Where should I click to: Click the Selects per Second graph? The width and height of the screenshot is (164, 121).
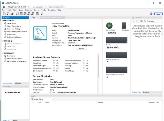click(117, 55)
